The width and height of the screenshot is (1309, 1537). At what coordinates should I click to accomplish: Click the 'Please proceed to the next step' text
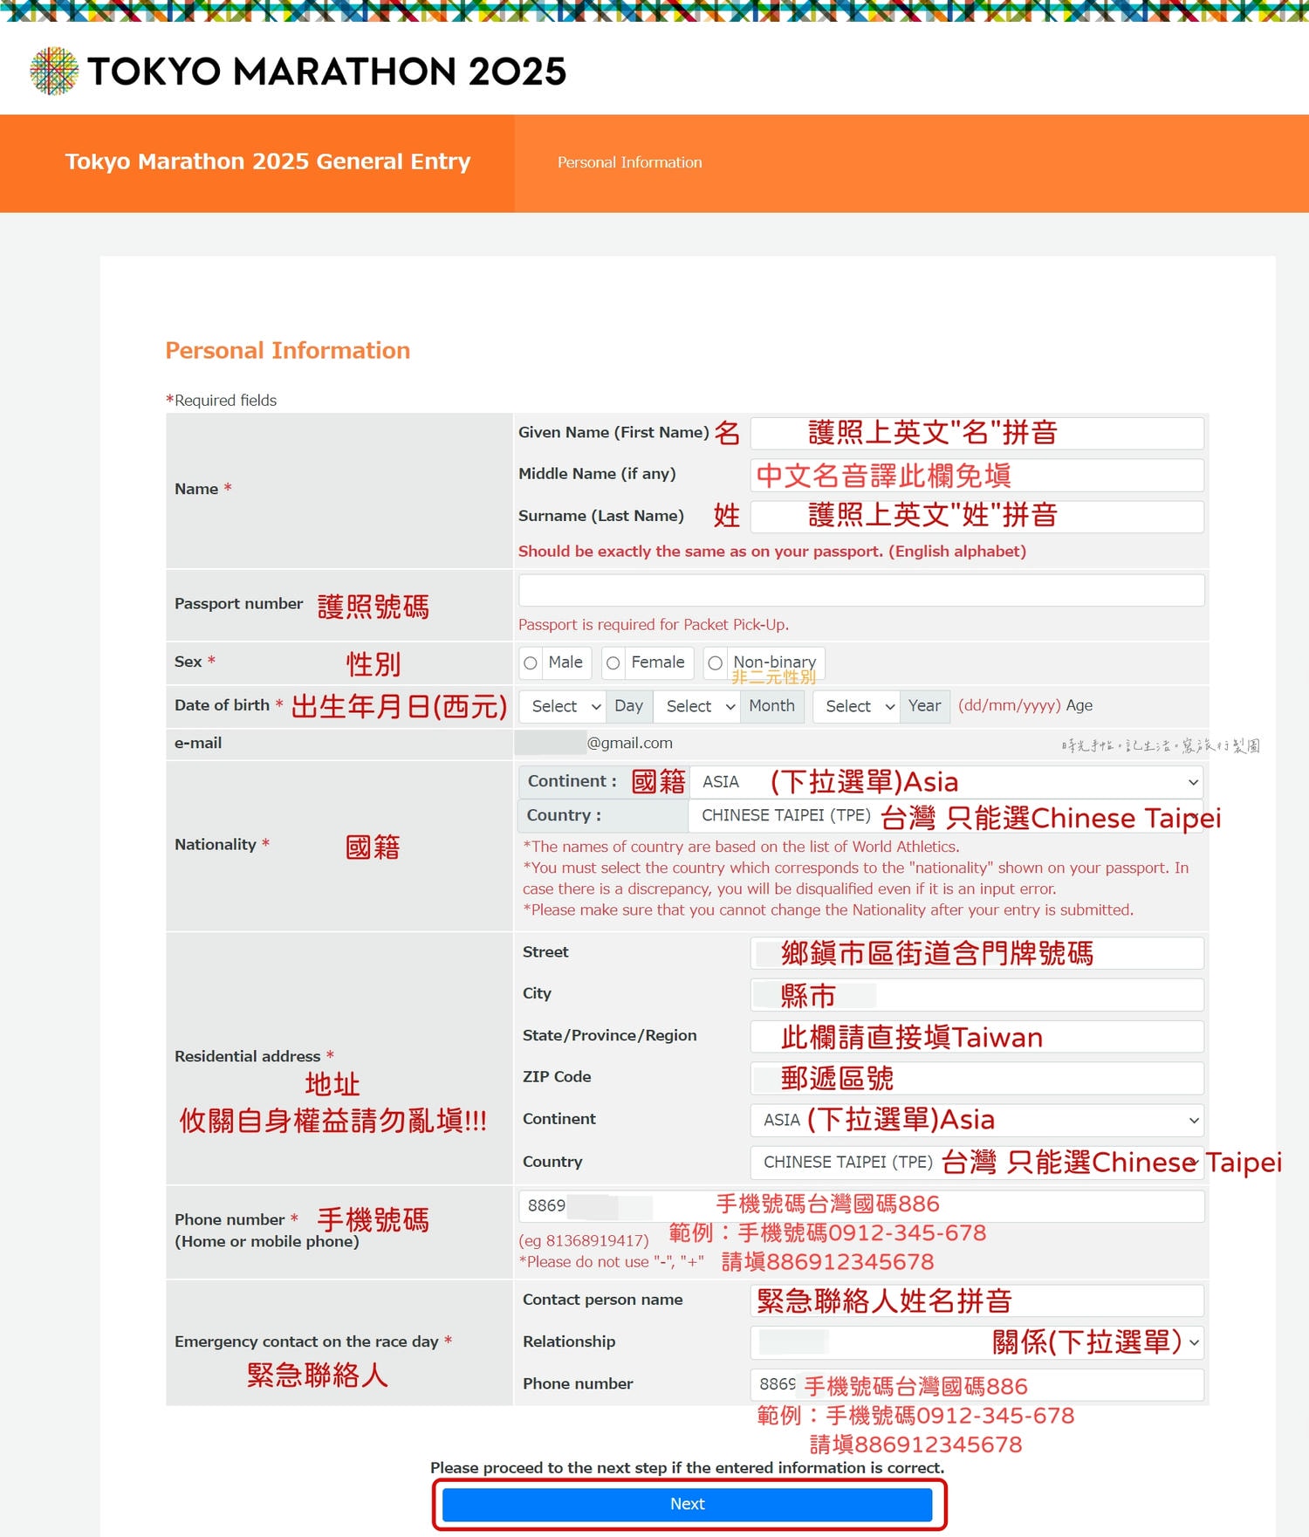pos(688,1468)
